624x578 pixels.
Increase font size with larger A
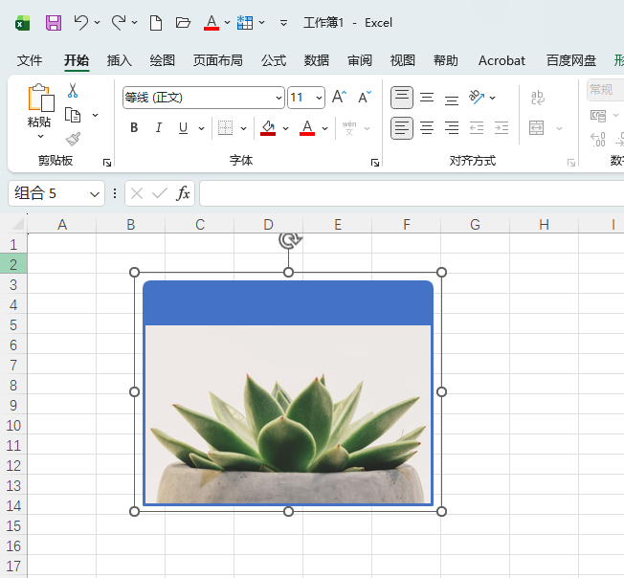[339, 97]
